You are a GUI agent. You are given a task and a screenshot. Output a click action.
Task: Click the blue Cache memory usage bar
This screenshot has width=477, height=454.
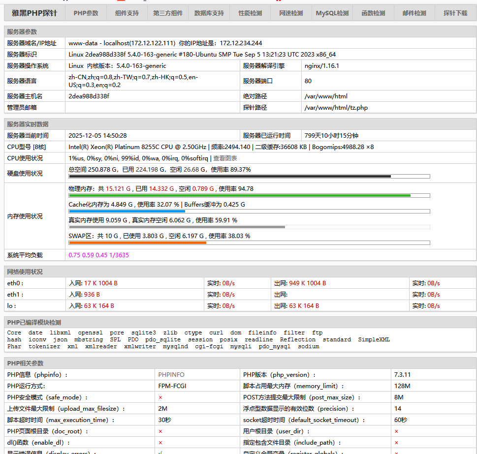pos(127,211)
